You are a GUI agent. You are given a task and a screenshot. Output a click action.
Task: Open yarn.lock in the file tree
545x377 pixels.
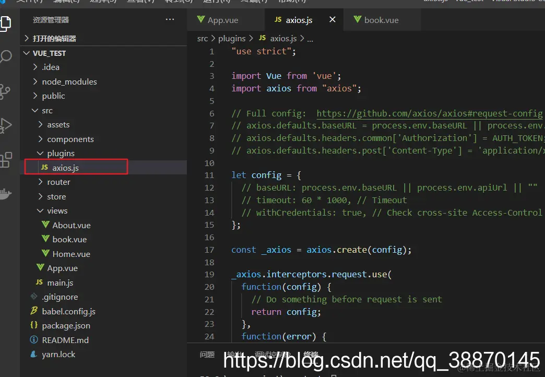(104, 354)
